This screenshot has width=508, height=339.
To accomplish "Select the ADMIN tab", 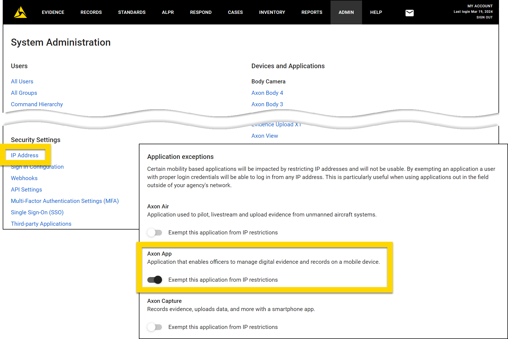I will click(346, 12).
